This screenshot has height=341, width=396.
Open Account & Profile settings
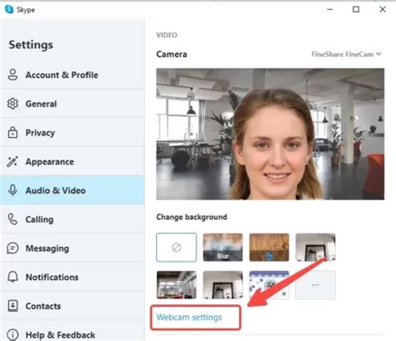[72, 74]
